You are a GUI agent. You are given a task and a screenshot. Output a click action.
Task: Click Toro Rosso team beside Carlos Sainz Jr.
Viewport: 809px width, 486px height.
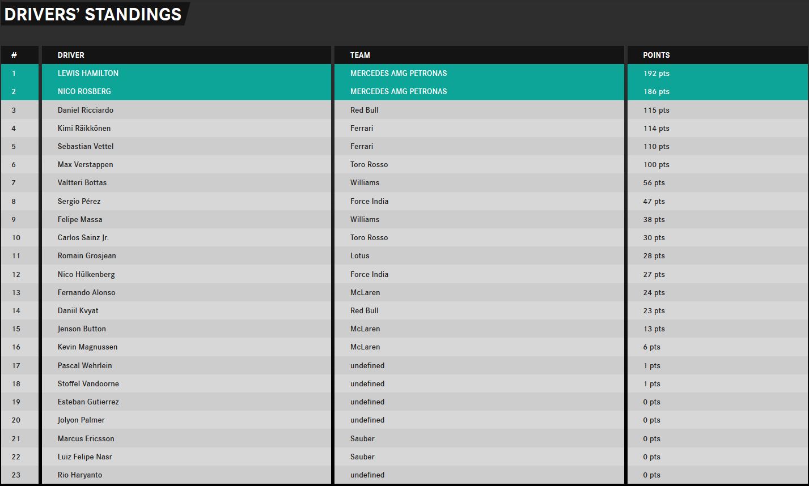point(369,237)
